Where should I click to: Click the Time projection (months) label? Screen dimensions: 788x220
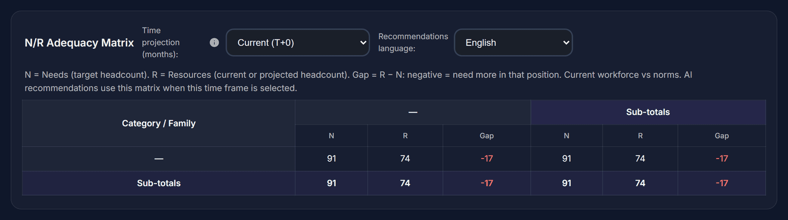tap(161, 42)
